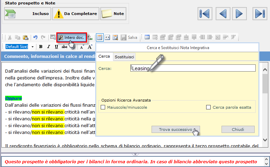The width and height of the screenshot is (270, 167).
Task: Click the Insert Table icon
Action: click(147, 37)
